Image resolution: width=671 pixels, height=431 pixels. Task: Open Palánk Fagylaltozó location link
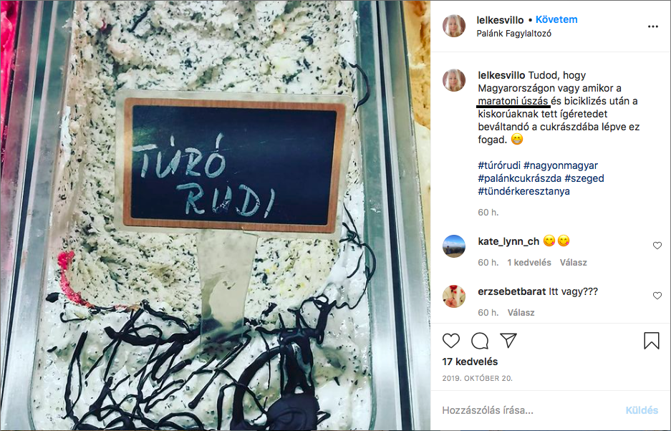(513, 34)
